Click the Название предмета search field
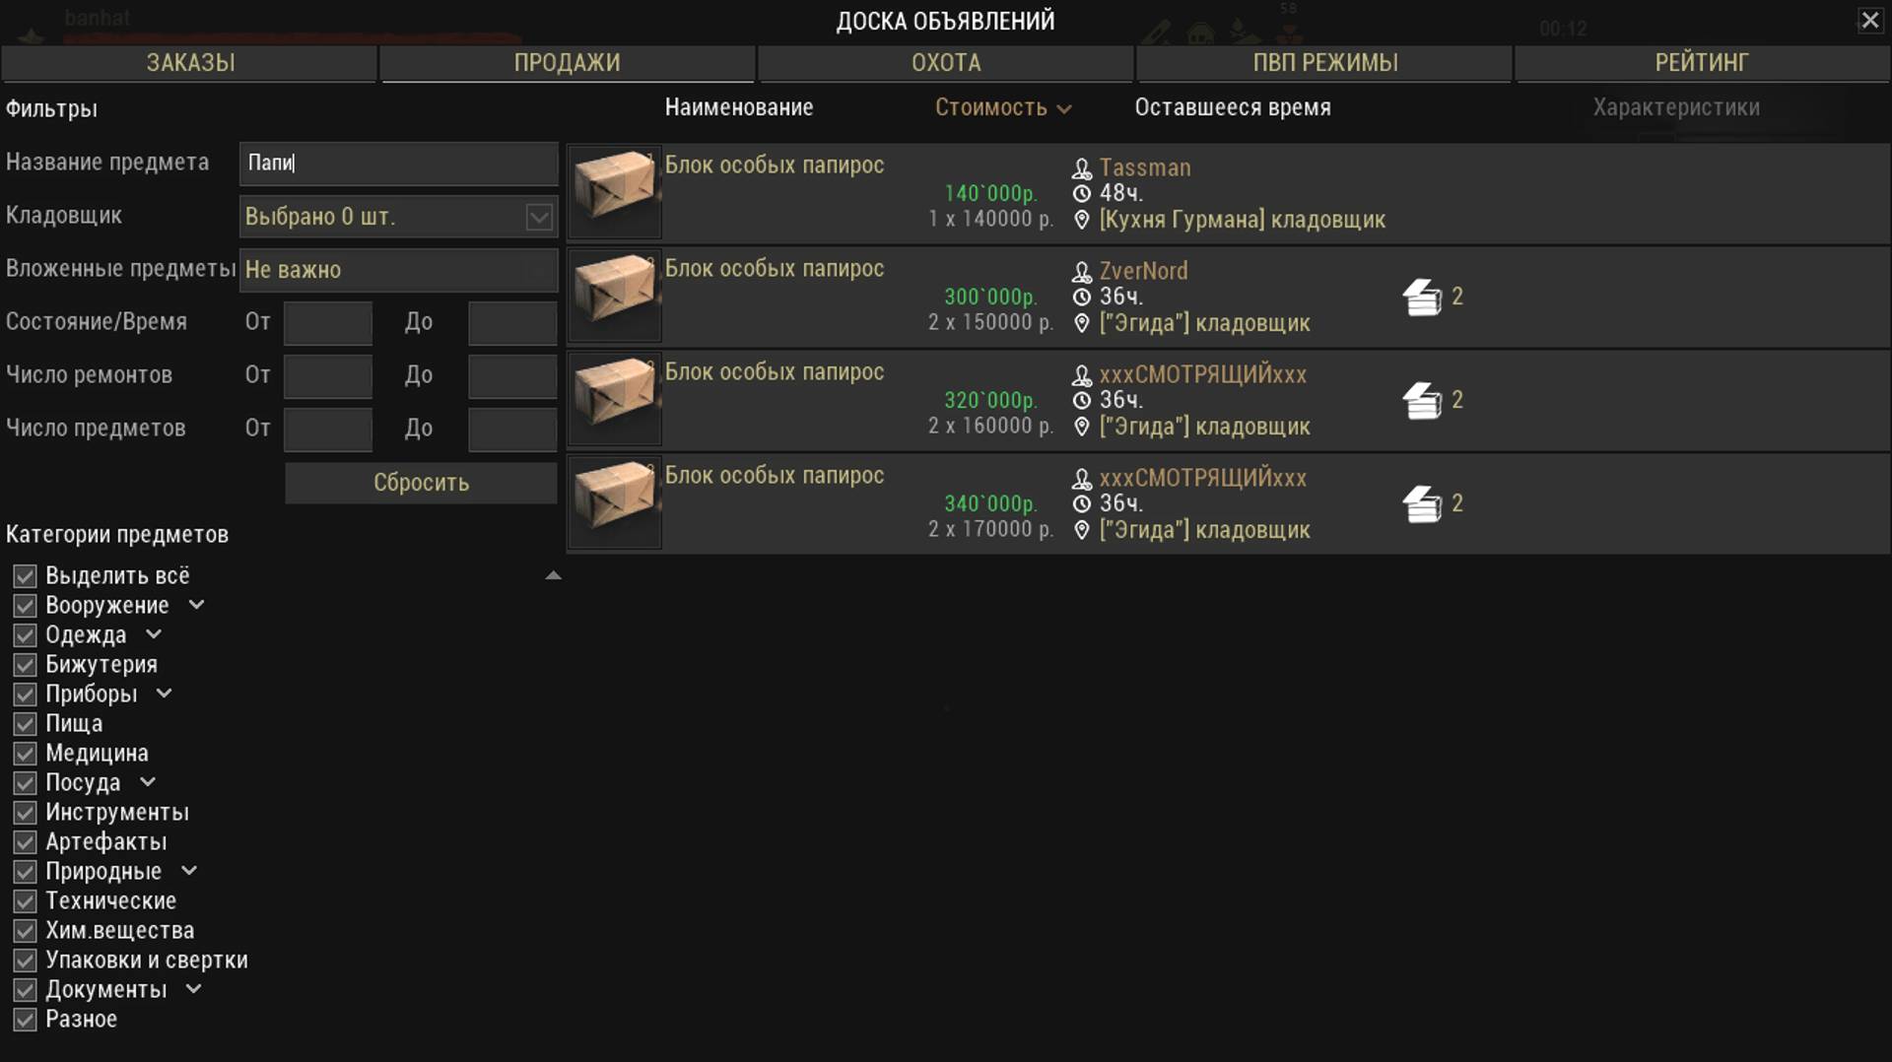The width and height of the screenshot is (1892, 1062). coord(399,164)
